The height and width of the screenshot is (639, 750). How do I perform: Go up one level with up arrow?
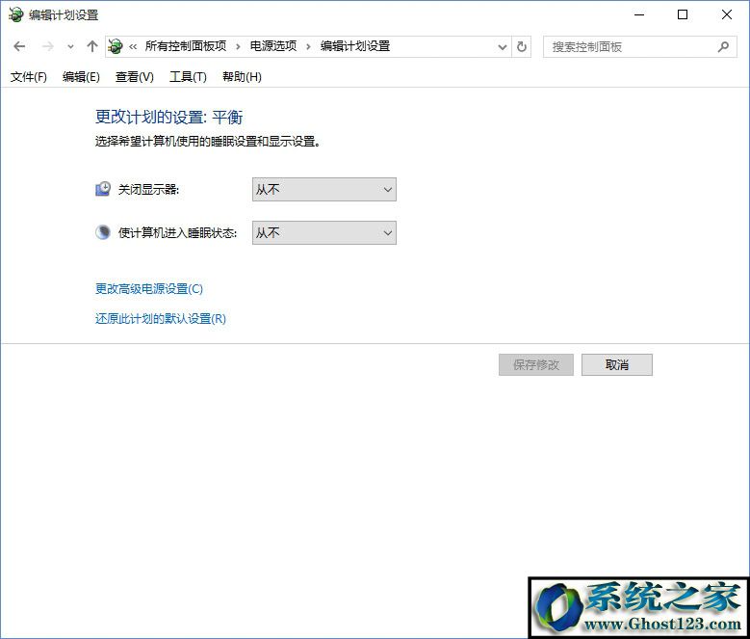[x=92, y=46]
